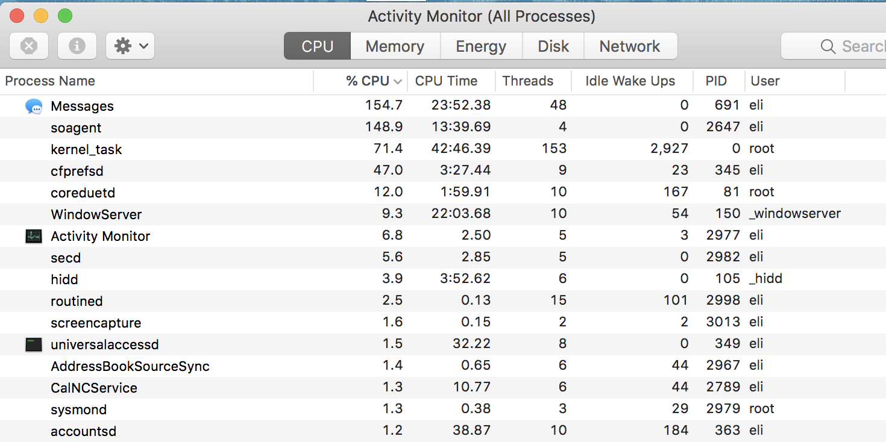The width and height of the screenshot is (886, 442).
Task: Sort by Threads column header
Action: (x=528, y=81)
